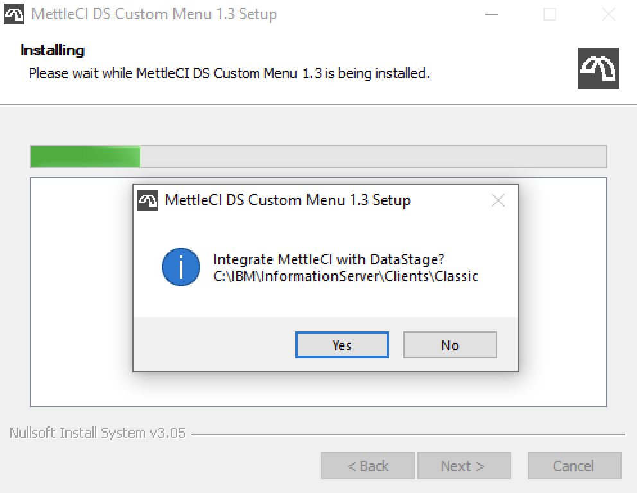Click the main setup window title text
This screenshot has width=637, height=493.
(x=153, y=13)
